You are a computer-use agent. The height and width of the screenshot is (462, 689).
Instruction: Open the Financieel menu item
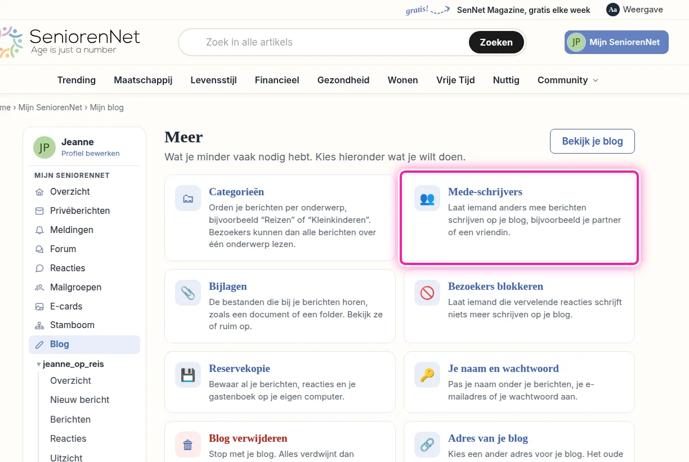point(277,80)
